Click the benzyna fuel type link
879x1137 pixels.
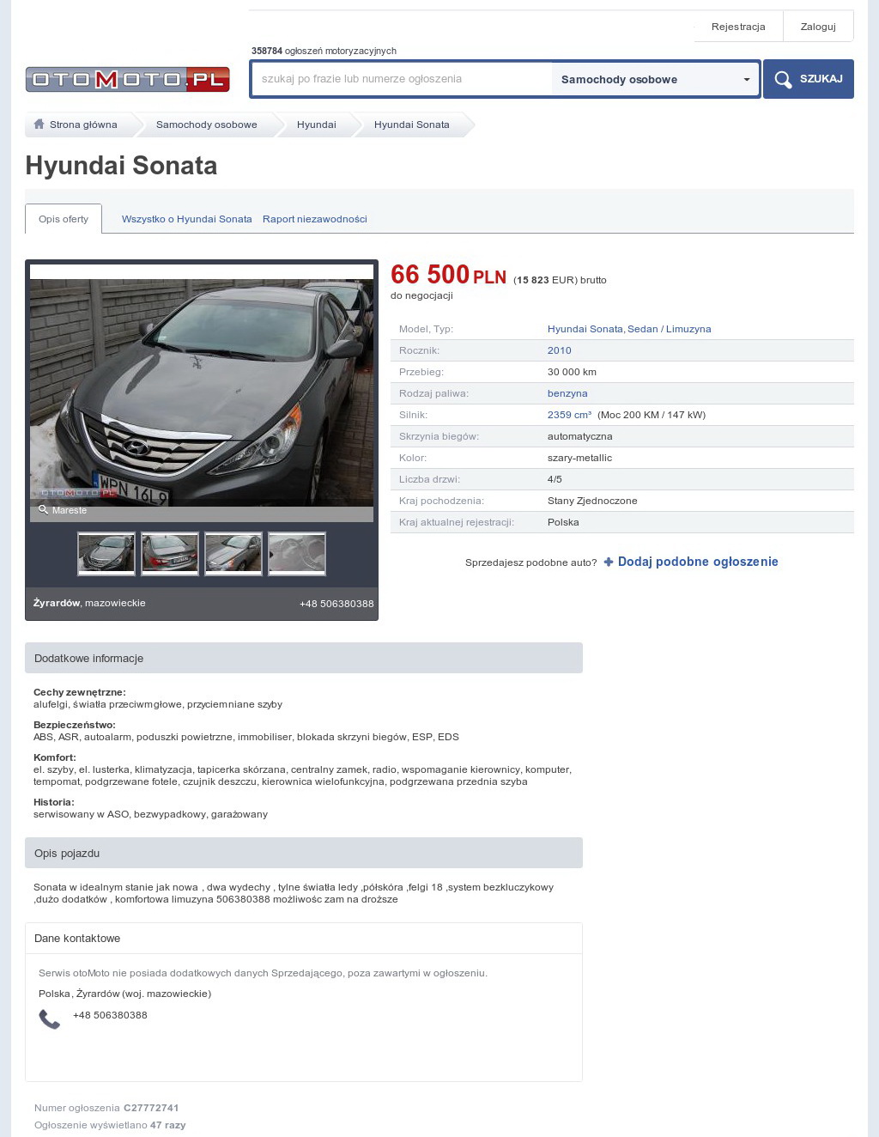click(567, 393)
